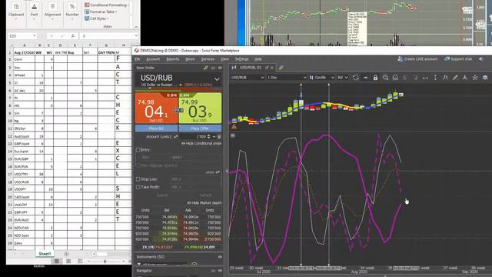492x277 pixels.
Task: Select Excel Sheet1 tab
Action: 45,253
